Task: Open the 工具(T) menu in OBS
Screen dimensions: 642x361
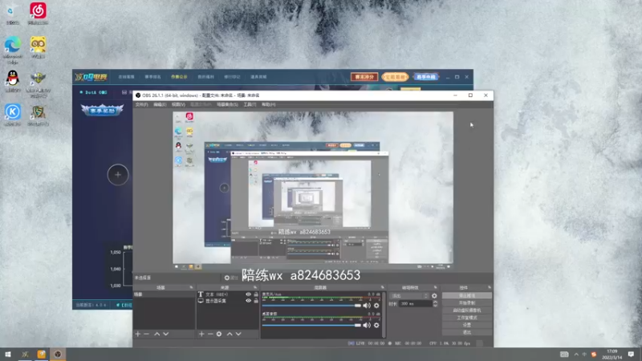Action: (x=250, y=105)
